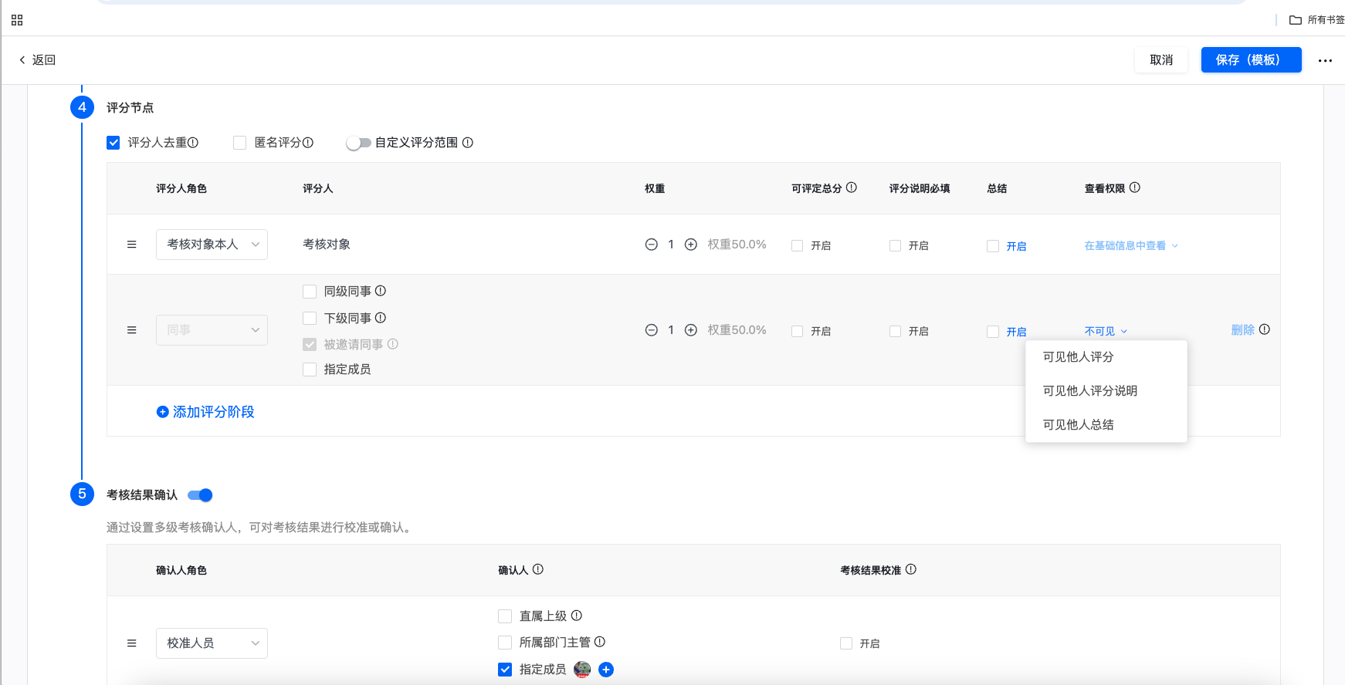The image size is (1345, 685).
Task: Show info icon beside 被邀请同事
Action: [393, 344]
